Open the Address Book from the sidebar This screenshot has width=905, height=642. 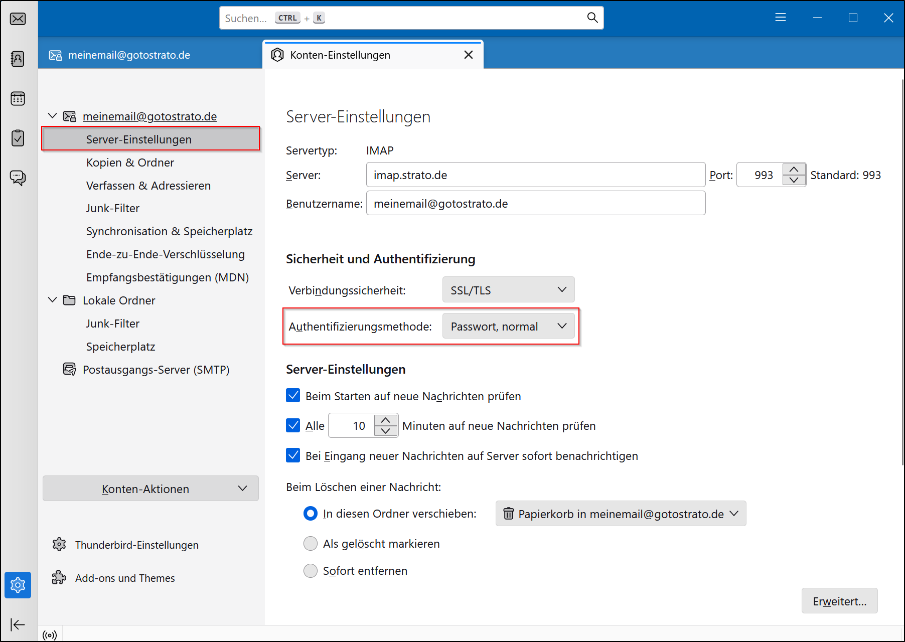pyautogui.click(x=18, y=59)
